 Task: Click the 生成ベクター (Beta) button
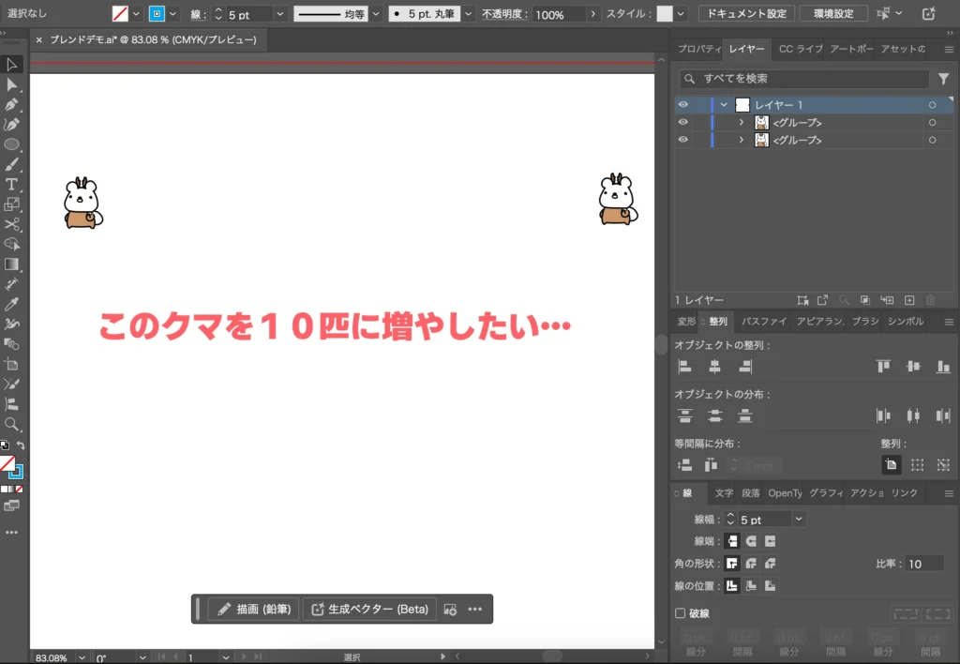click(369, 608)
